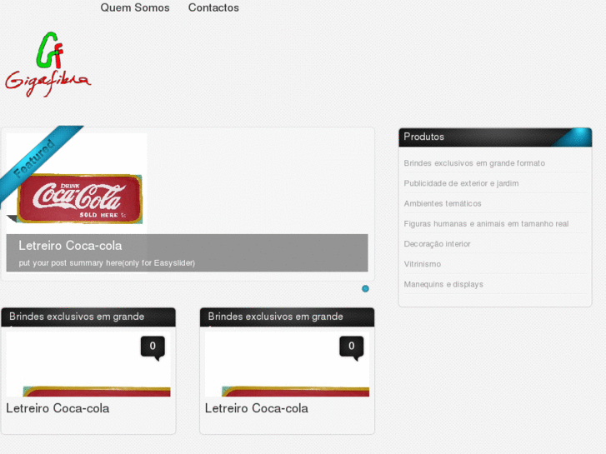Open Ambientes temáticos category

point(443,203)
